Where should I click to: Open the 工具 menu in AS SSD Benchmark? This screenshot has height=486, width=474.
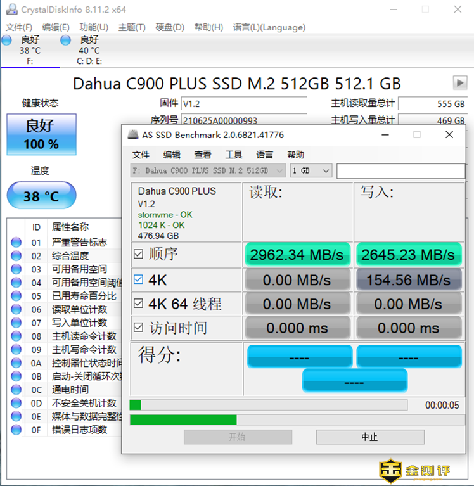click(x=234, y=155)
